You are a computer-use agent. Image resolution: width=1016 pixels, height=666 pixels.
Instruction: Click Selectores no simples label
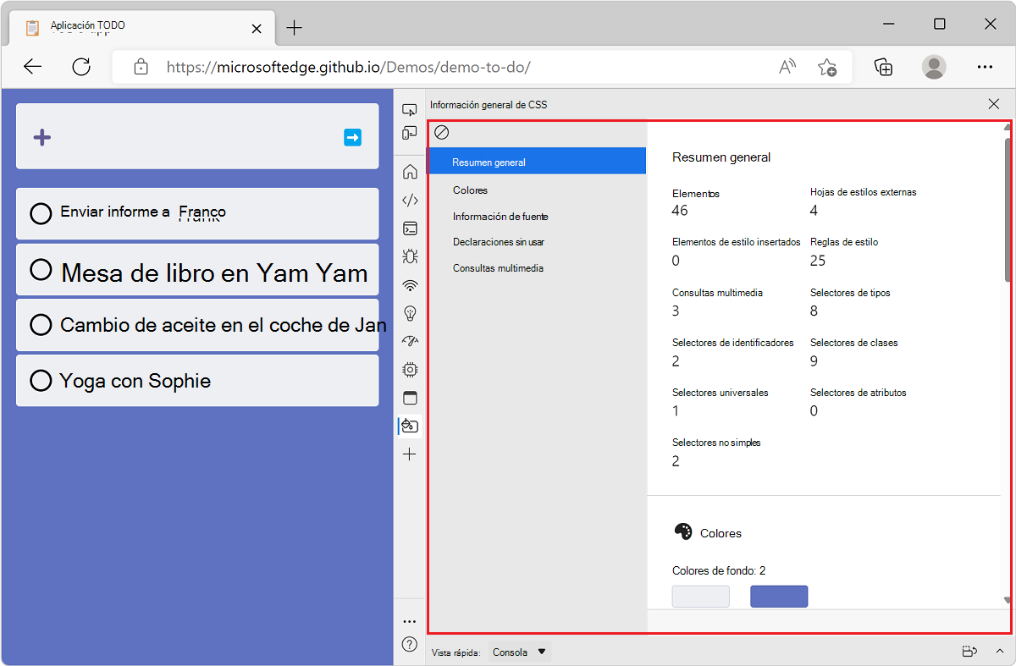(716, 443)
